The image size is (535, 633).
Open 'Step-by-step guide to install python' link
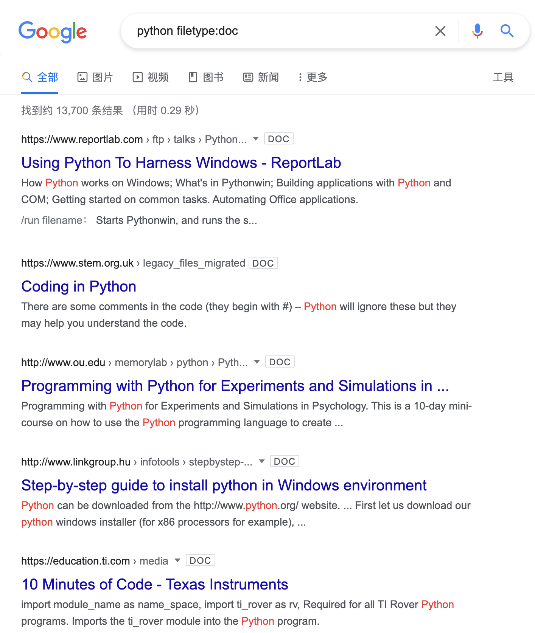pyautogui.click(x=224, y=486)
